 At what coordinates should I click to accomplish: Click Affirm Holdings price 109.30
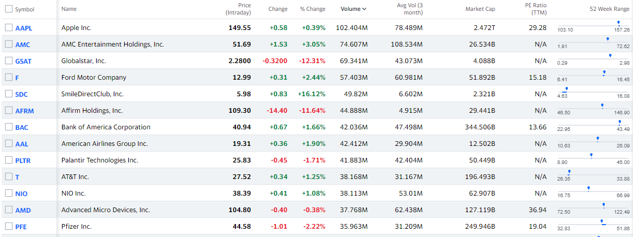240,110
